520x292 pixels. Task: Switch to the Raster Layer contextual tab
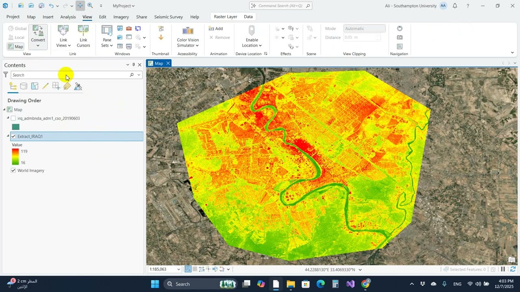click(225, 17)
